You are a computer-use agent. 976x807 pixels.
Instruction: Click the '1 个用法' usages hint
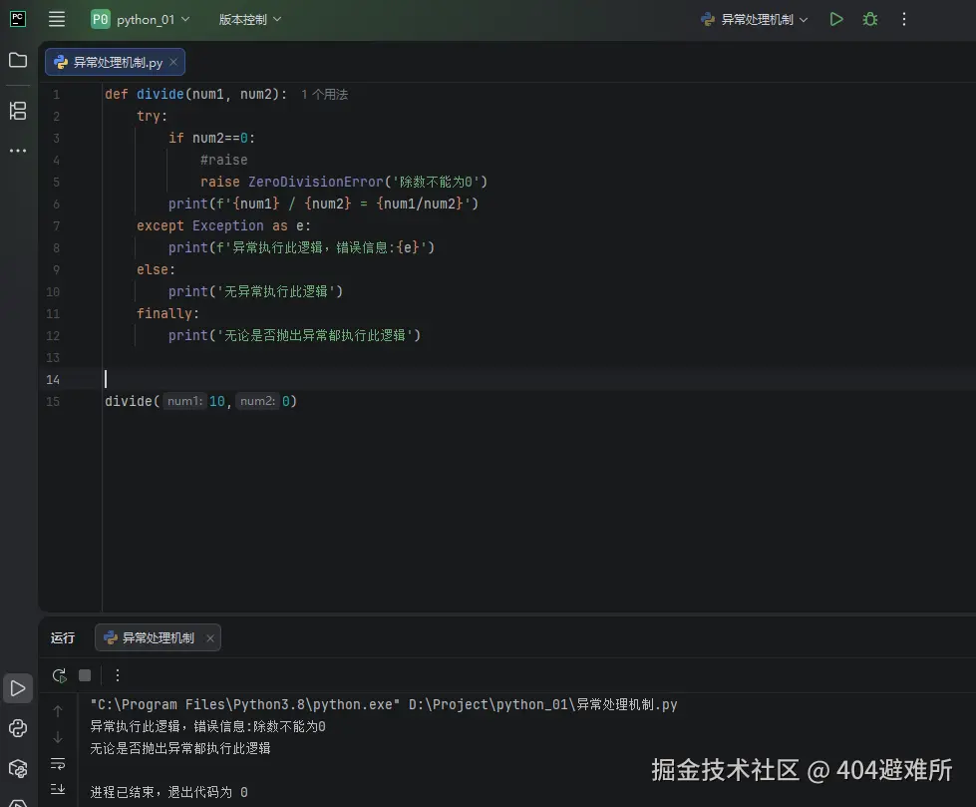tap(324, 95)
